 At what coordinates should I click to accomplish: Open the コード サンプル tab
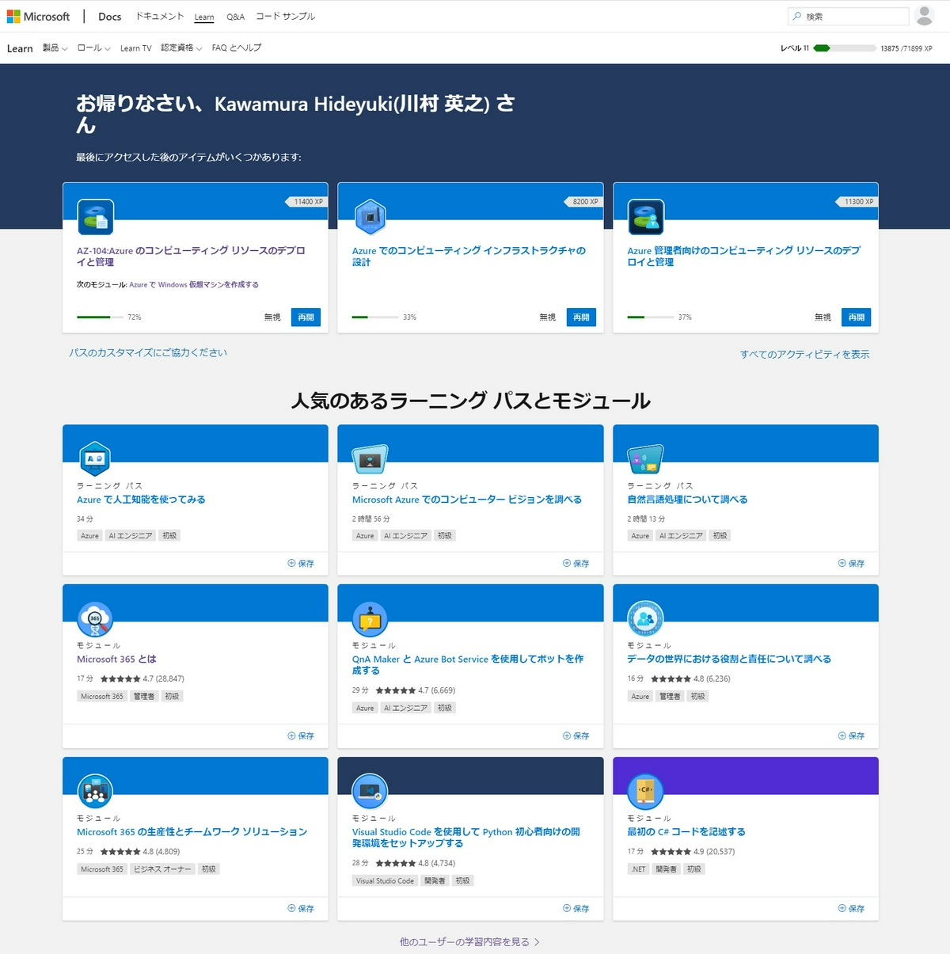coord(285,17)
